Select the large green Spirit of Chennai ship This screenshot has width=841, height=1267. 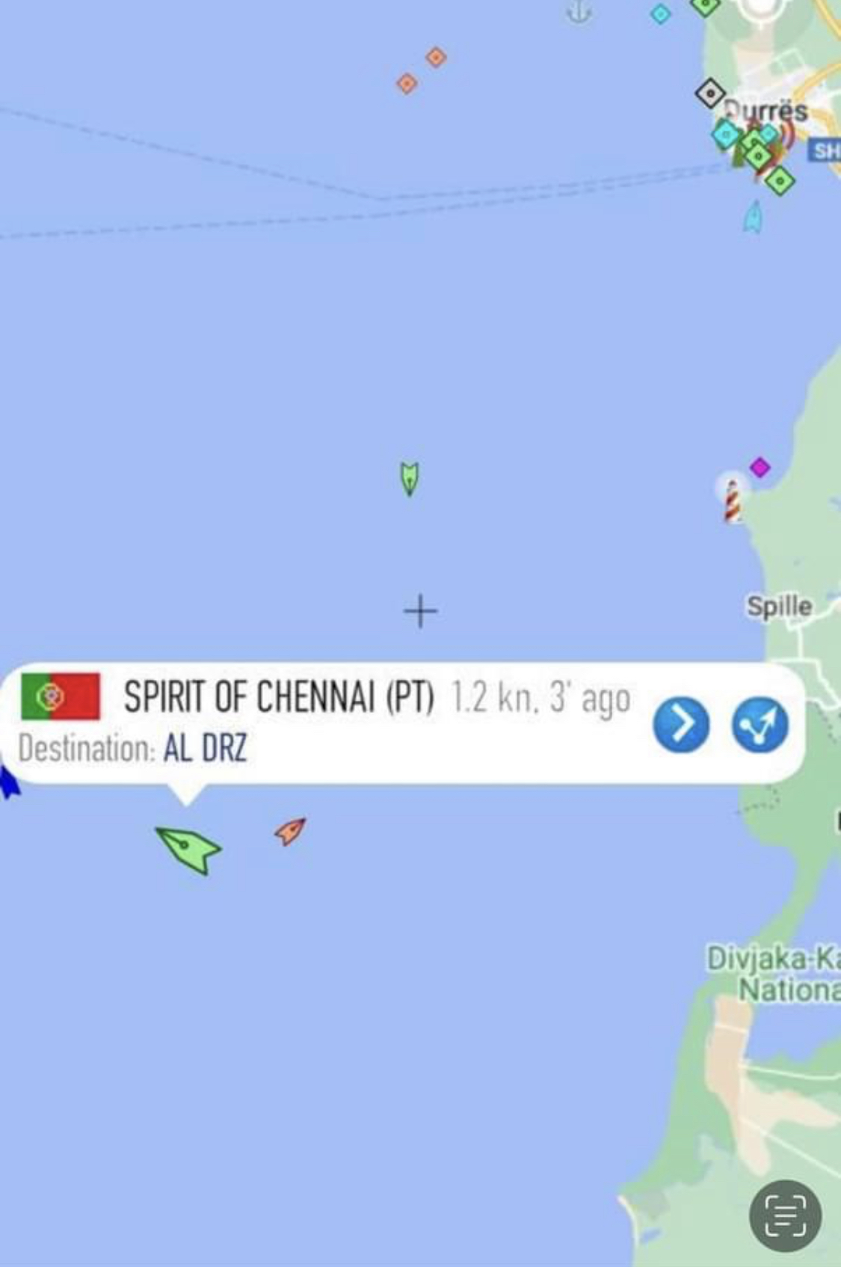(188, 850)
